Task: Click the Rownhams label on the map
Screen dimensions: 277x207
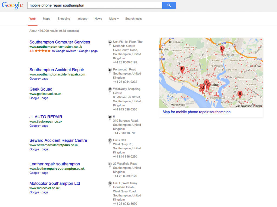Action: [176, 42]
